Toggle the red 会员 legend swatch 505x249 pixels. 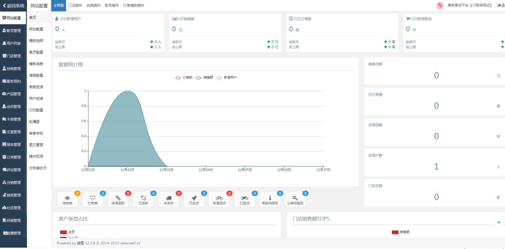tap(63, 232)
